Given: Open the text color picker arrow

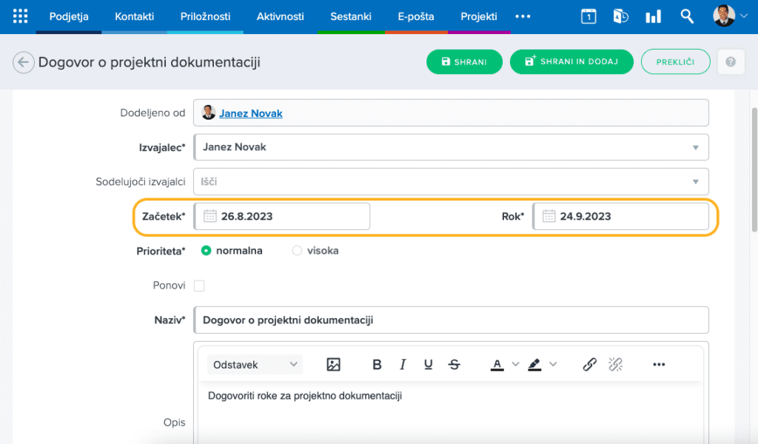Looking at the screenshot, I should (516, 364).
